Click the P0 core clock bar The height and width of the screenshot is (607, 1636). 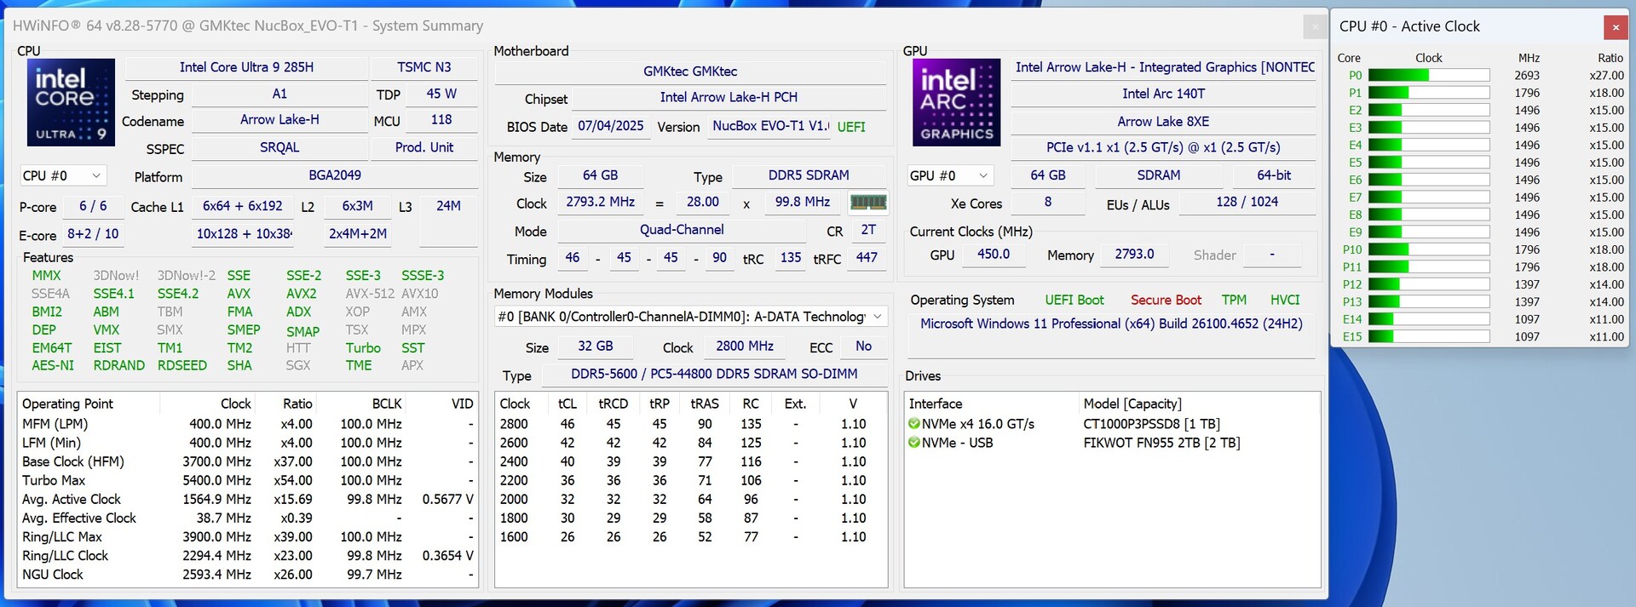coord(1429,76)
